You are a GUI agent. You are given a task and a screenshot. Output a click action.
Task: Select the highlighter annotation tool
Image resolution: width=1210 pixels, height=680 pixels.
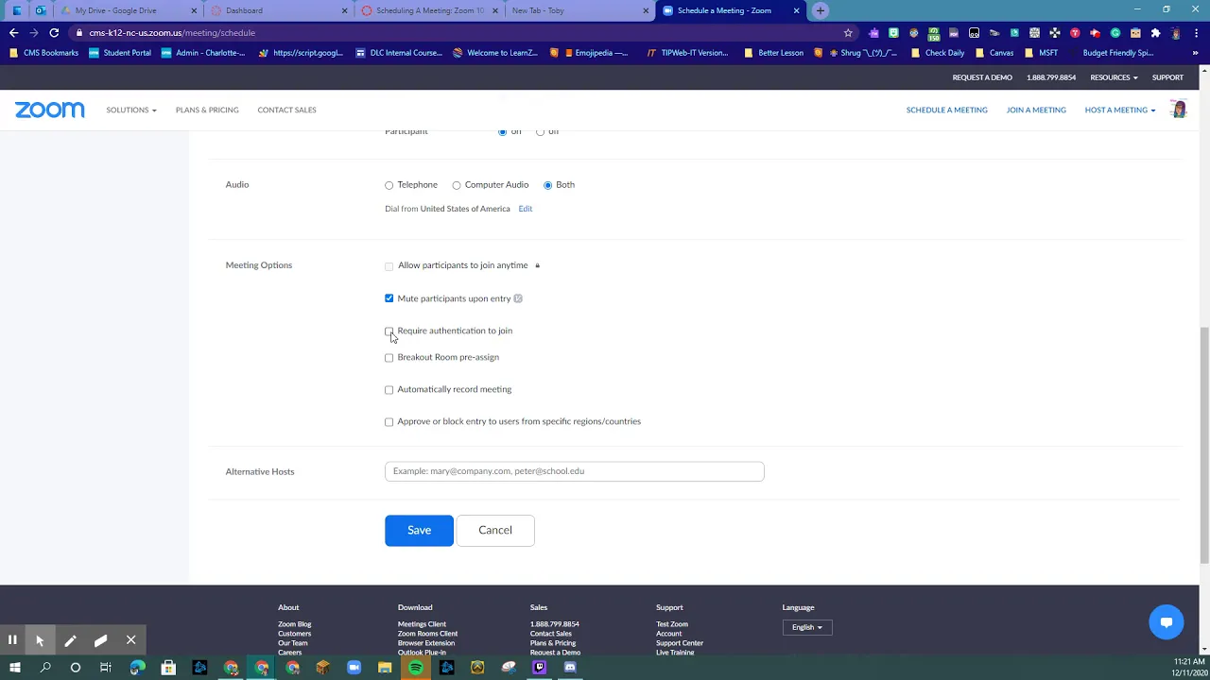tap(100, 640)
